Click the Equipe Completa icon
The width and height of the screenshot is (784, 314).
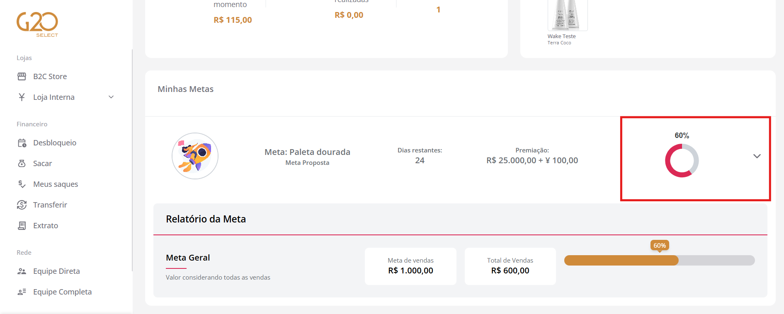[x=22, y=292]
